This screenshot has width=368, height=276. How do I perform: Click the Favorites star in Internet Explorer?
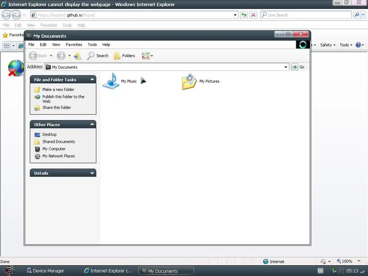tap(5, 35)
